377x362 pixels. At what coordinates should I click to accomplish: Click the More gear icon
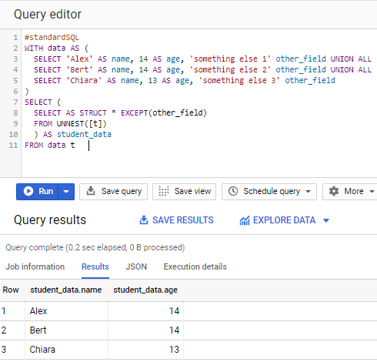coord(334,191)
